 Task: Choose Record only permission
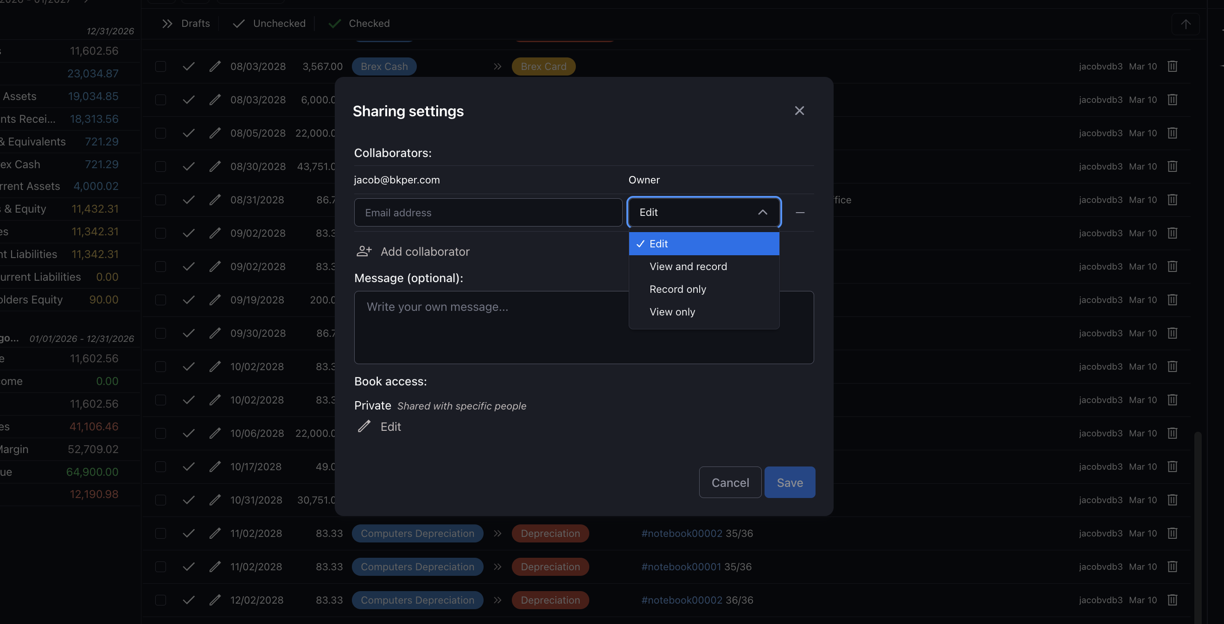[x=704, y=289]
